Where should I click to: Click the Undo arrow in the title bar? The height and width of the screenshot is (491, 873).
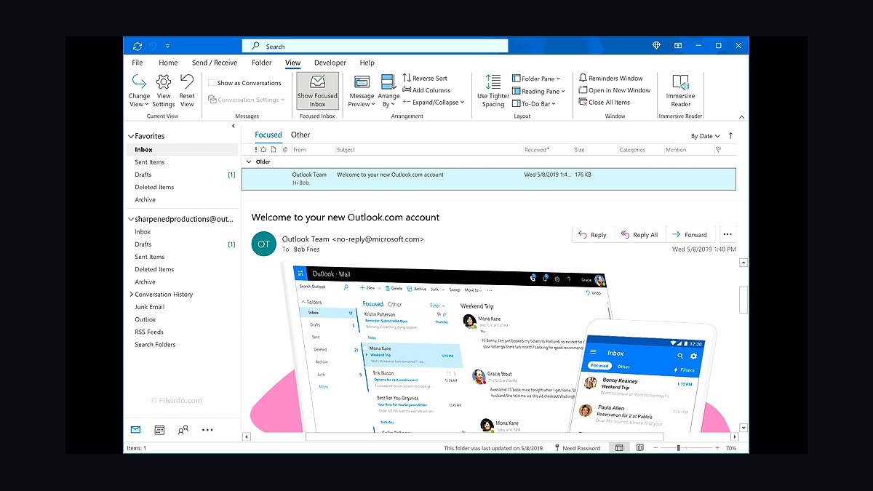pyautogui.click(x=153, y=46)
